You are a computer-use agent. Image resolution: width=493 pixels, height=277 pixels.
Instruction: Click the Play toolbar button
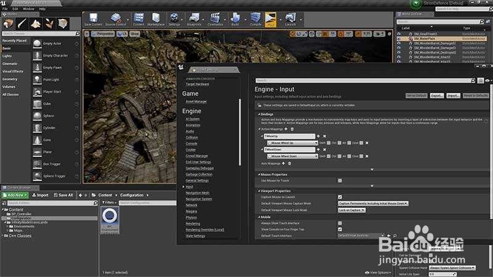271,20
